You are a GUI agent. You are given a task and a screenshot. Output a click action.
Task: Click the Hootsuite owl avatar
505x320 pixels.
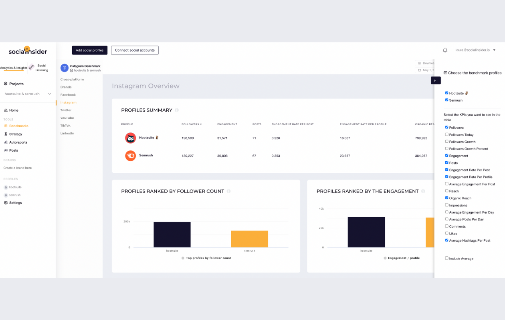click(130, 138)
